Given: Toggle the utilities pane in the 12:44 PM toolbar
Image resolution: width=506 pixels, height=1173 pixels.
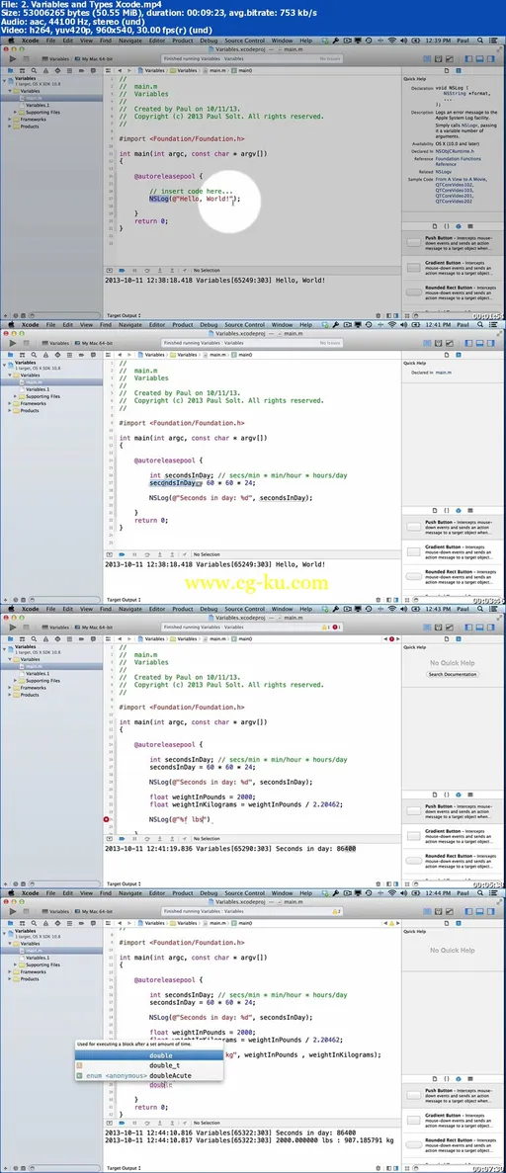Looking at the screenshot, I should (x=491, y=911).
